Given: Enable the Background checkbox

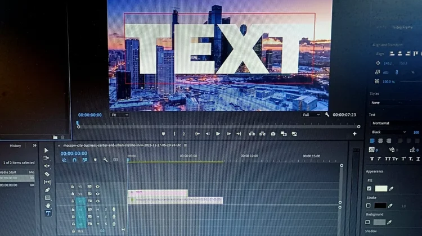Looking at the screenshot, I should pos(367,223).
